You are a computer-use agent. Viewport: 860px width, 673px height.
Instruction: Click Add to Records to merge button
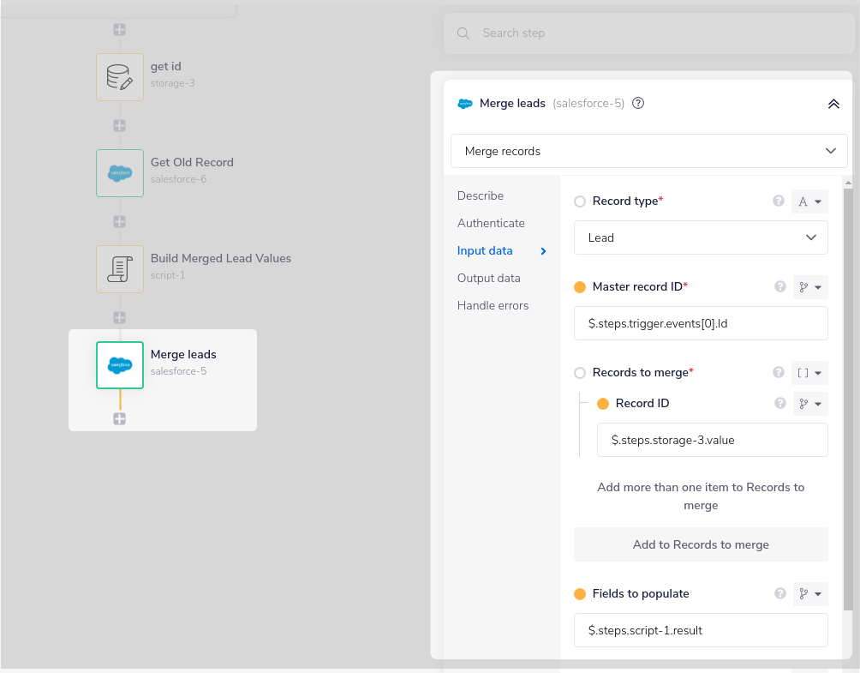(x=700, y=544)
